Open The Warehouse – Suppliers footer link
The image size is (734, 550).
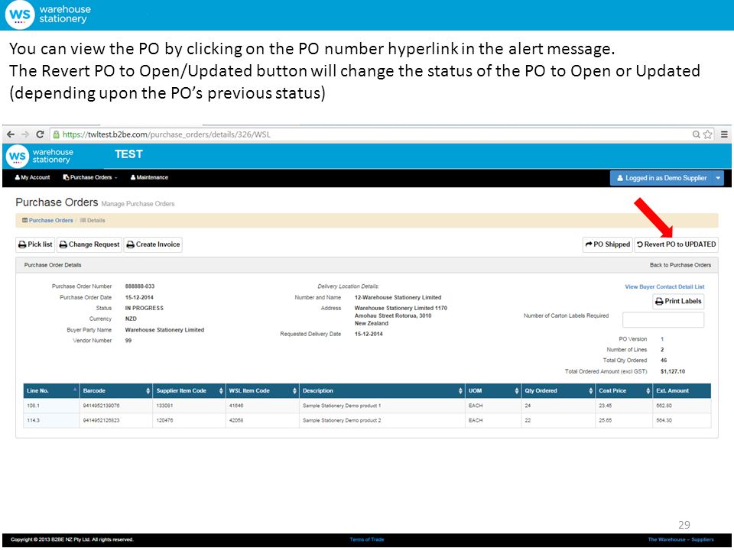click(x=680, y=539)
